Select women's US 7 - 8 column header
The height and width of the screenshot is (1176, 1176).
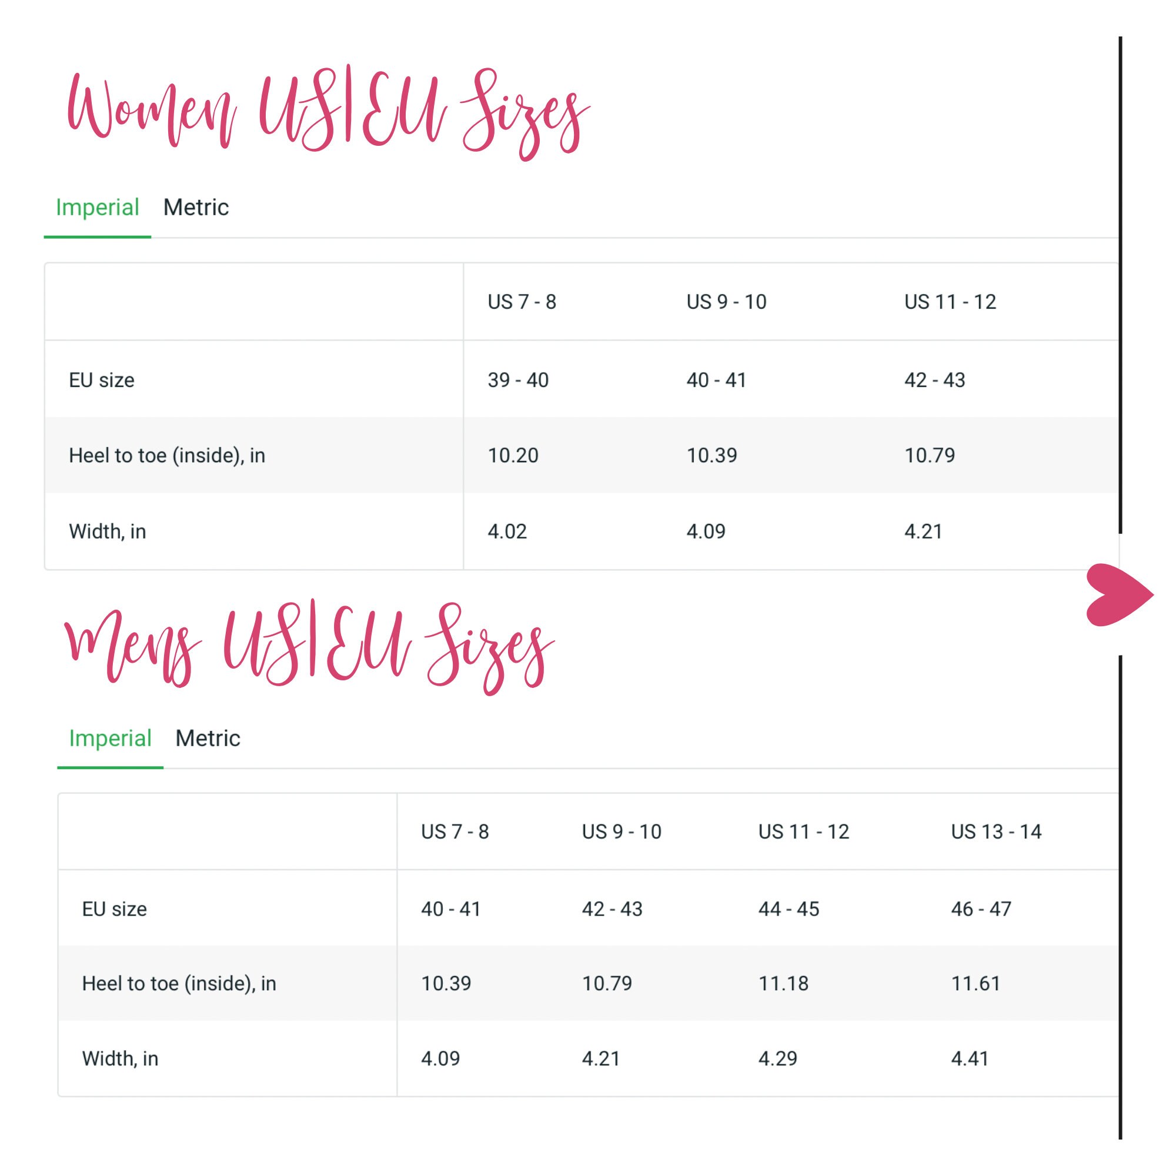tap(522, 302)
